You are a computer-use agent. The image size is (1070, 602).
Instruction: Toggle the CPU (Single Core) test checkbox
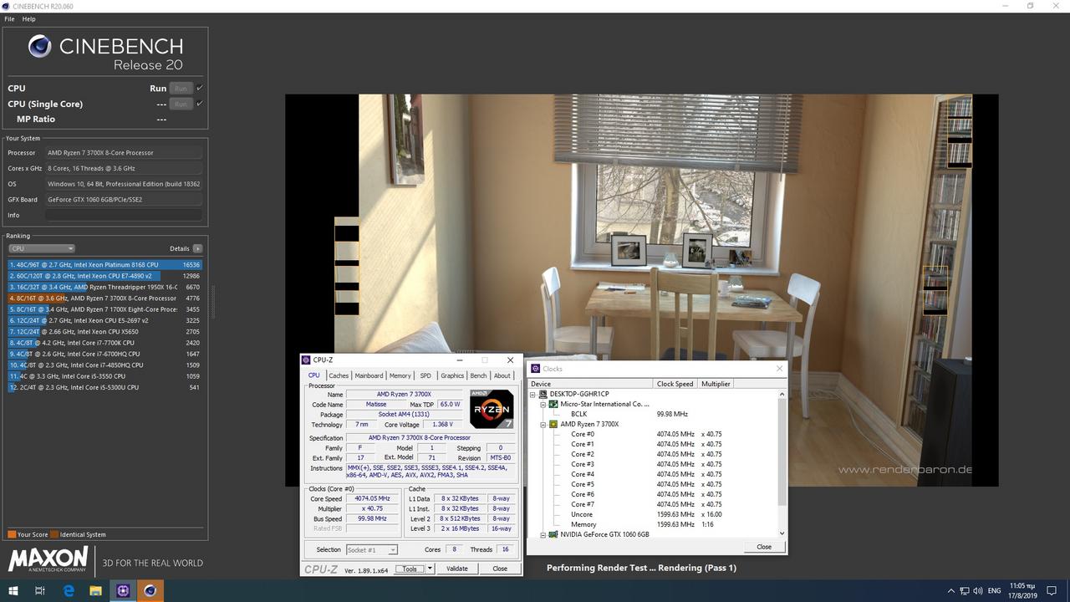pyautogui.click(x=200, y=104)
